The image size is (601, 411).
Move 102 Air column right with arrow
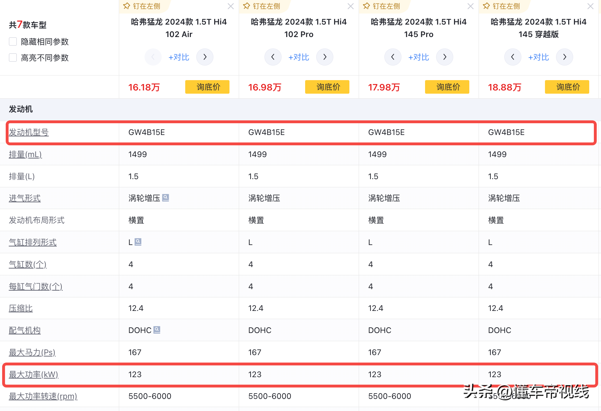click(205, 57)
